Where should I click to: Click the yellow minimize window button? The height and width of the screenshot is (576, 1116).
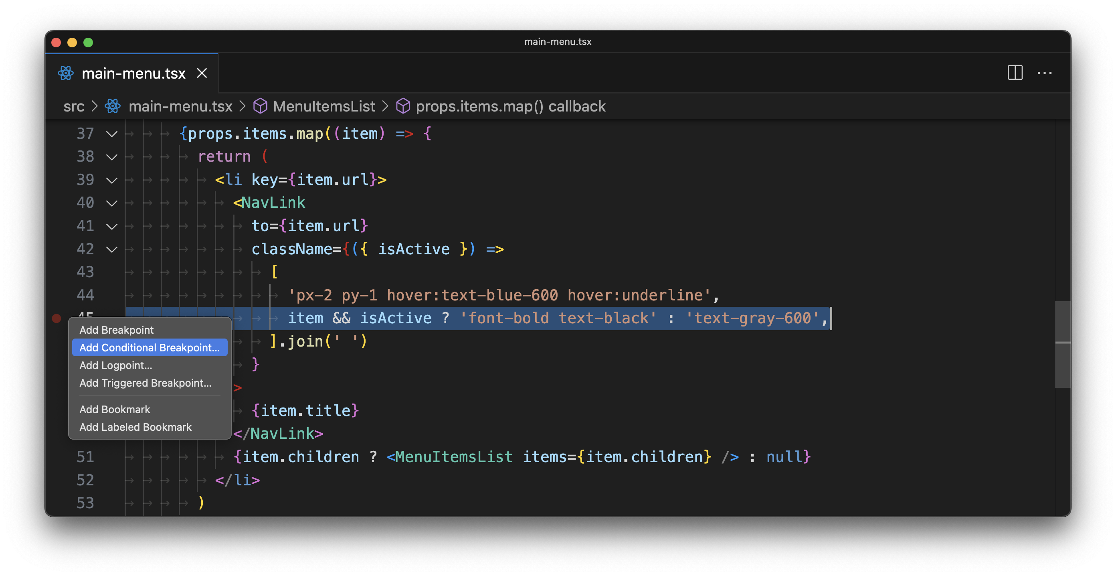point(72,43)
